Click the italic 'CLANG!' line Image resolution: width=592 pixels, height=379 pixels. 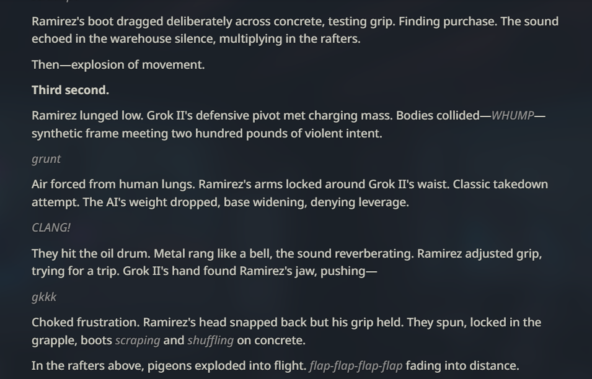click(x=51, y=228)
